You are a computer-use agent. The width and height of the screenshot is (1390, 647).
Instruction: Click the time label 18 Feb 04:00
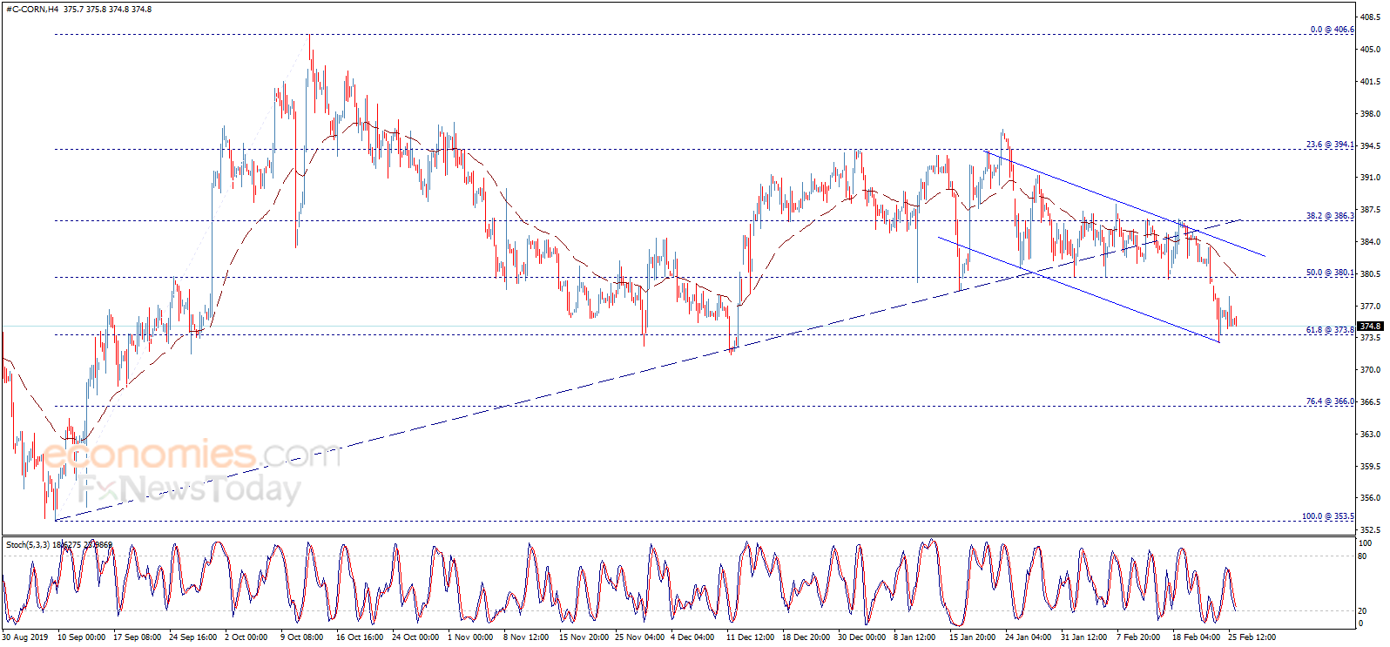[1196, 637]
